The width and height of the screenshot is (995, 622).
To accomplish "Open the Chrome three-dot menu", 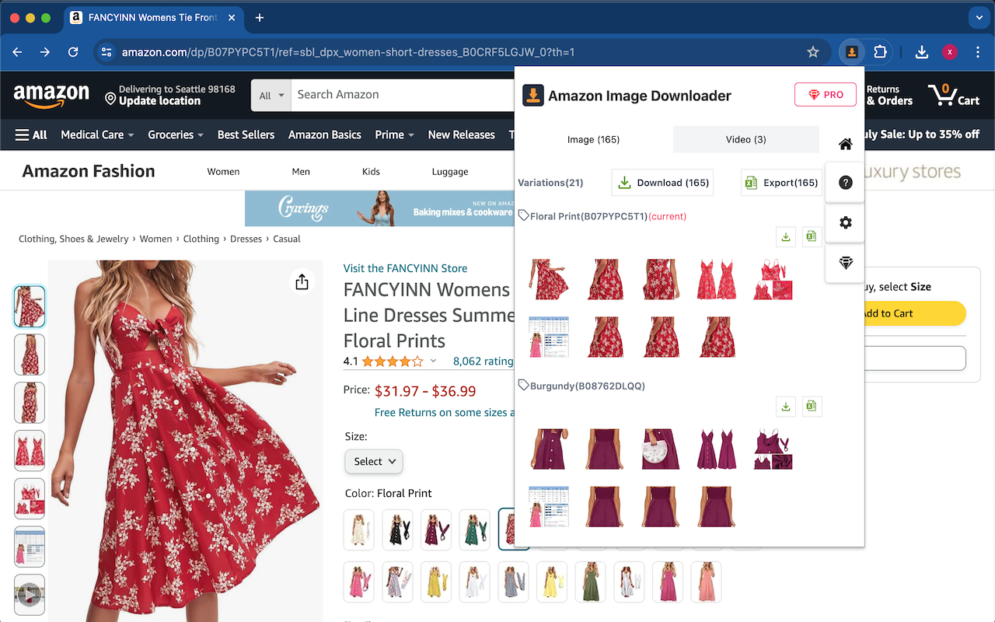I will [977, 52].
